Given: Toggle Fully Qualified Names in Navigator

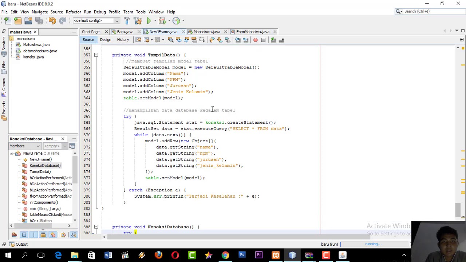Looking at the screenshot, I should (x=63, y=235).
